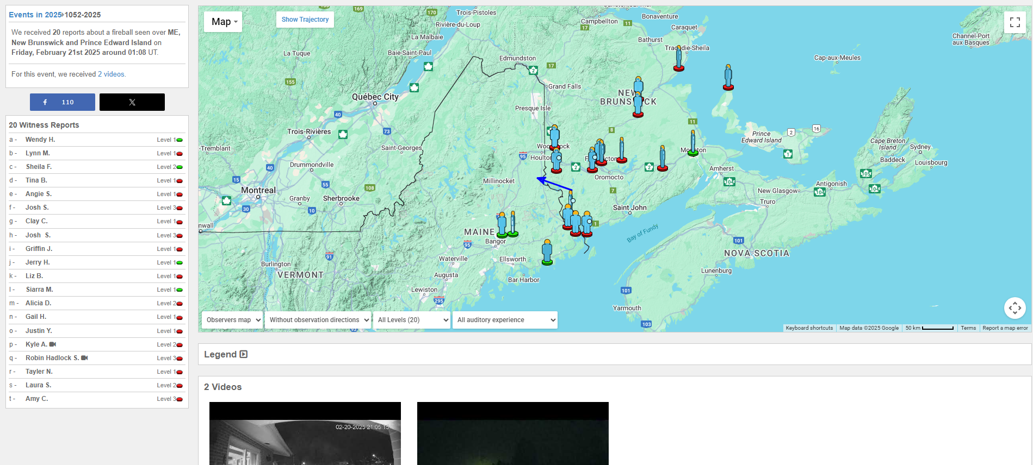Viewport: 1033px width, 465px height.
Task: Open the map Terms link
Action: pyautogui.click(x=968, y=328)
